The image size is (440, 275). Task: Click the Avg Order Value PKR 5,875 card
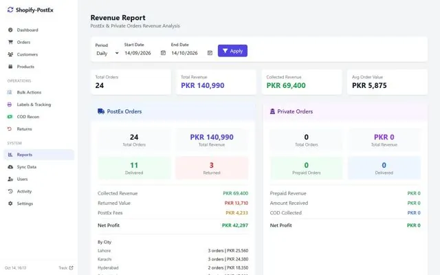(387, 82)
